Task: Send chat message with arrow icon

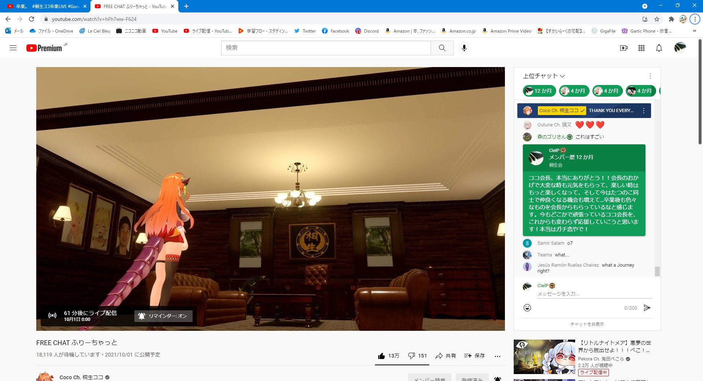Action: pos(647,308)
